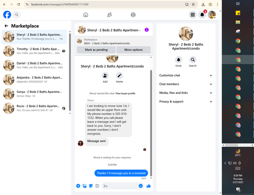Open the Facebook home logo
This screenshot has width=254, height=195.
point(7,15)
